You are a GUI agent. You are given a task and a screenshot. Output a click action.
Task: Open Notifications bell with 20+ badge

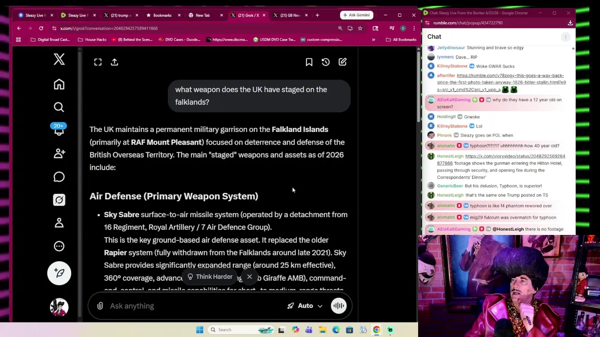pyautogui.click(x=59, y=130)
